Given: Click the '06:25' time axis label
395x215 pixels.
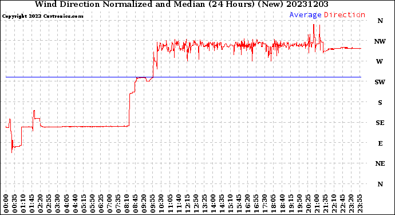Looking at the screenshot, I should pos(101,204).
